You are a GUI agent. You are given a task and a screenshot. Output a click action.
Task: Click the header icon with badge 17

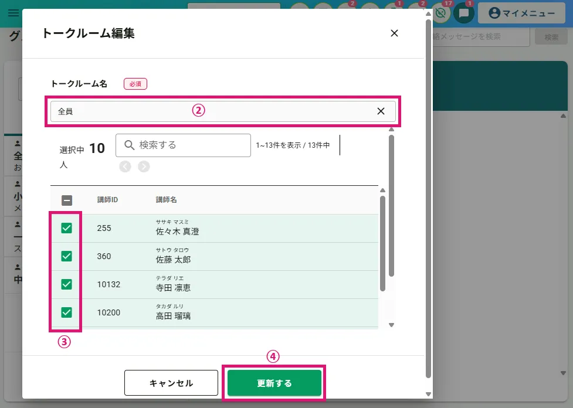[441, 13]
